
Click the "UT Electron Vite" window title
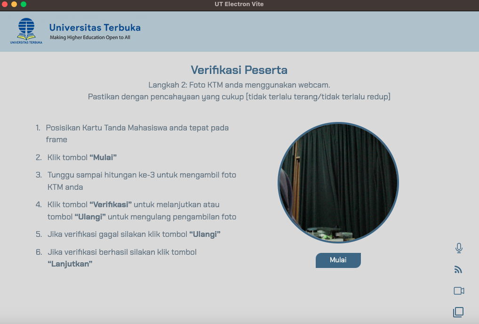(x=239, y=4)
